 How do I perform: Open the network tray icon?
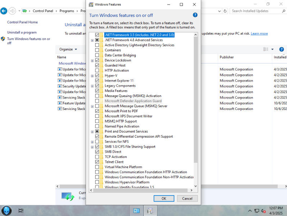257,211
